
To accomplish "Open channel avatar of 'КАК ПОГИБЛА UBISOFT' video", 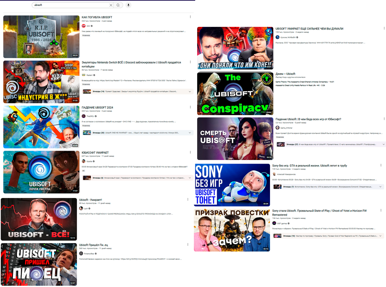I will (84, 26).
